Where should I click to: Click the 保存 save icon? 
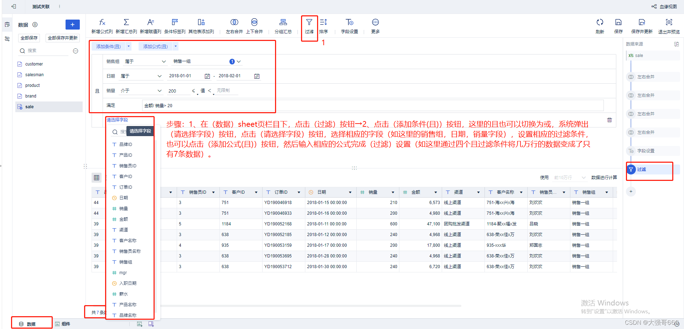click(618, 22)
